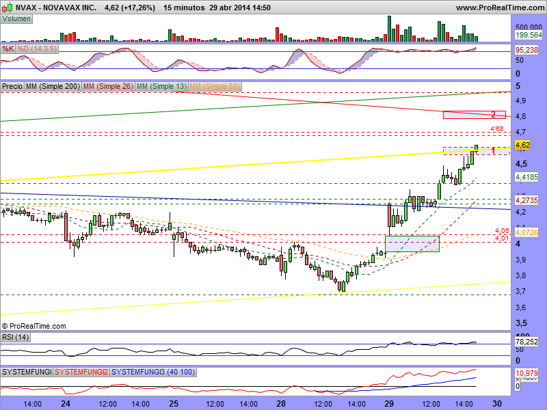Screen dimensions: 547x410
Task: Select the Volumen panel label
Action: pyautogui.click(x=16, y=18)
